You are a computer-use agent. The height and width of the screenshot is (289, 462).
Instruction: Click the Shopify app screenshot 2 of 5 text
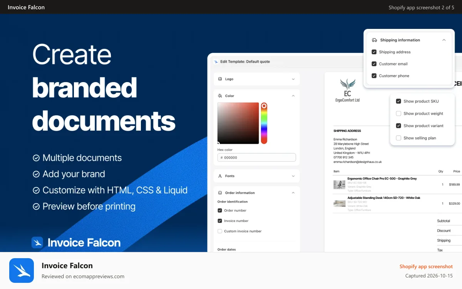pos(421,7)
